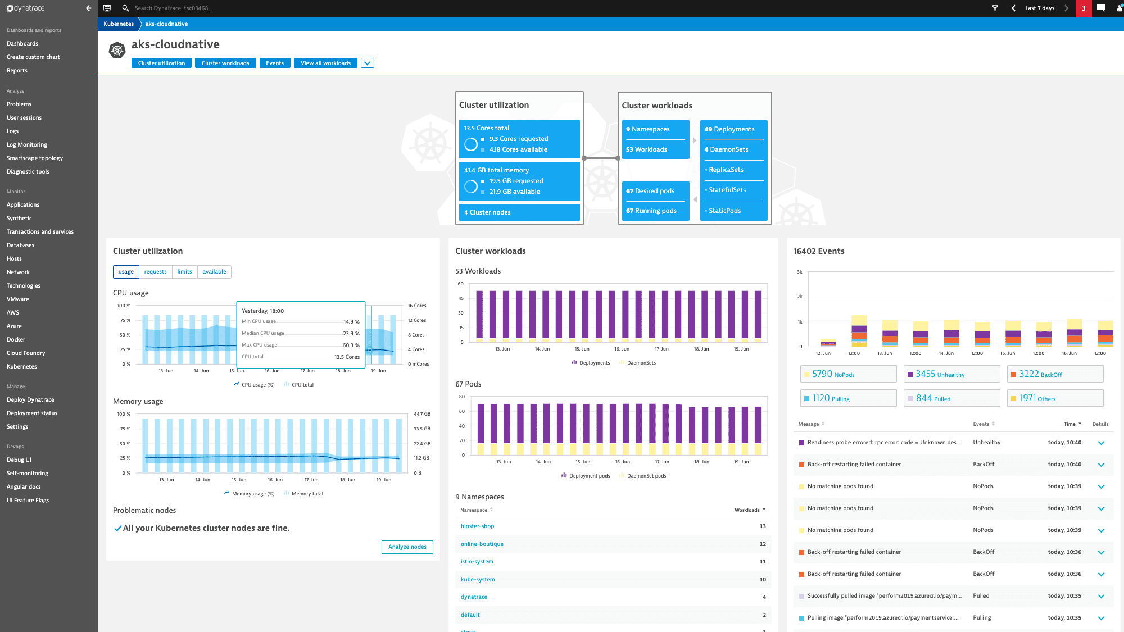Collapse the sidebar with the back arrow
The width and height of the screenshot is (1124, 632).
(88, 8)
